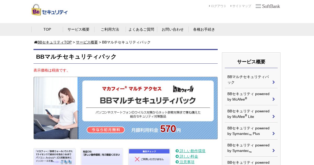
Task: Click the BB Security padlock logo
Action: (49, 10)
